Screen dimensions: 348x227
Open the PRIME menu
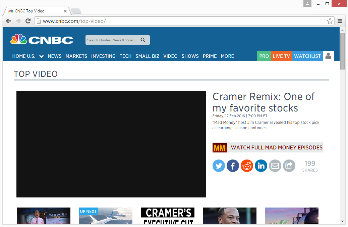pos(210,56)
